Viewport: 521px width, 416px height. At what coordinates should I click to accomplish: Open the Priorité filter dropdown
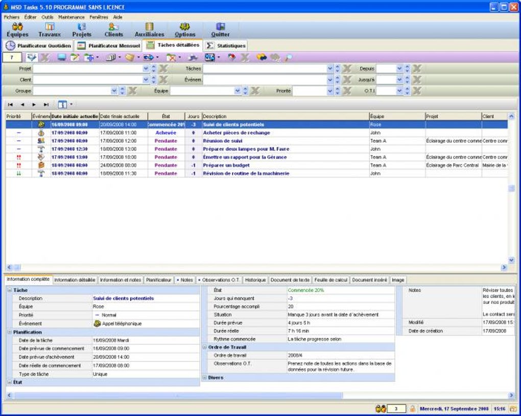click(330, 91)
